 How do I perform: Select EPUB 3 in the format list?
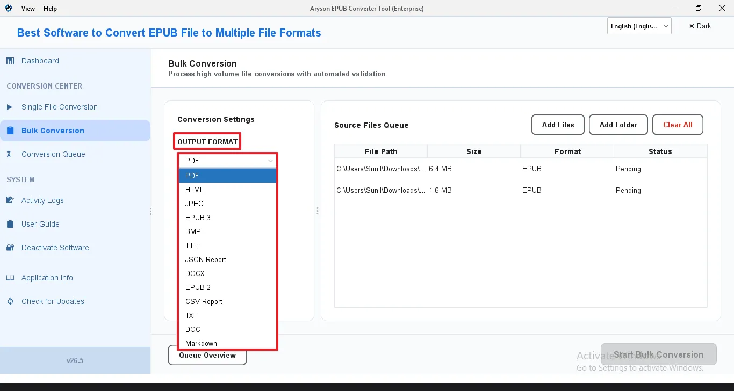point(228,218)
